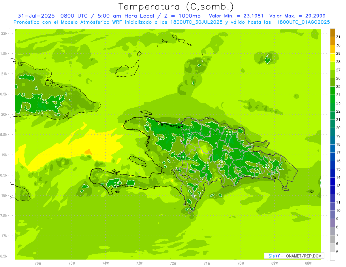Click the 'Temperatura (C,somb.)' chart title
This screenshot has height=267, width=346.
(176, 7)
